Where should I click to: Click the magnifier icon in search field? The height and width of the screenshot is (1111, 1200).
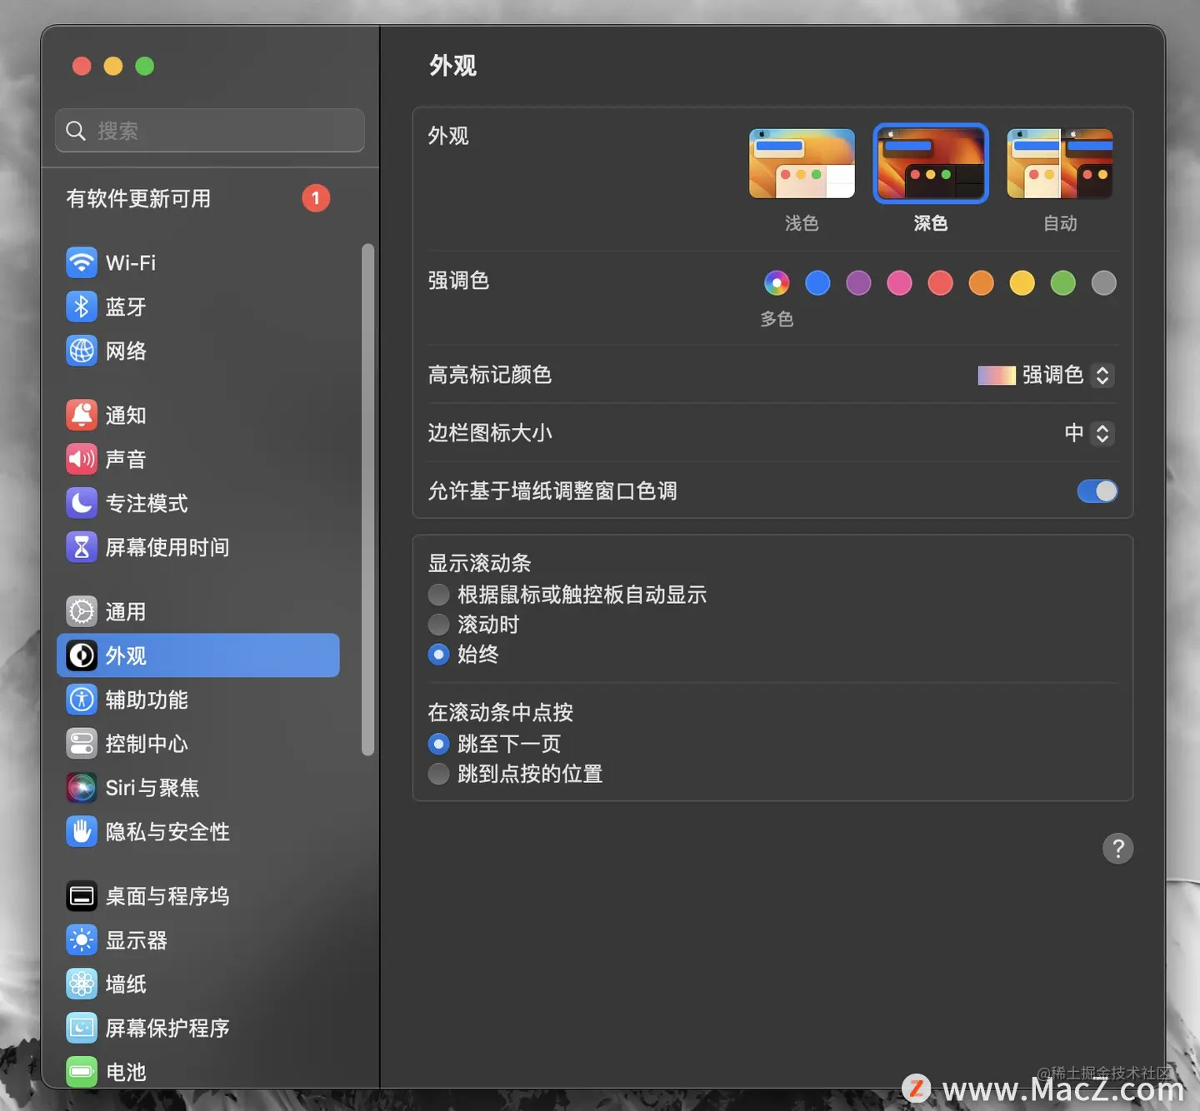point(76,131)
